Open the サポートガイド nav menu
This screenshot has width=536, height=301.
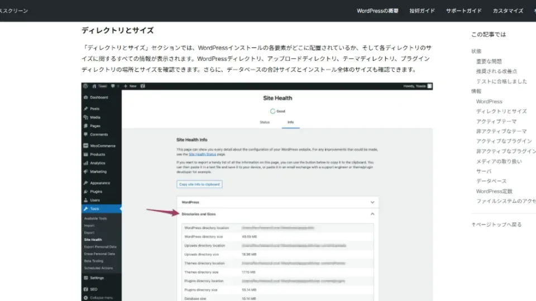(x=463, y=11)
